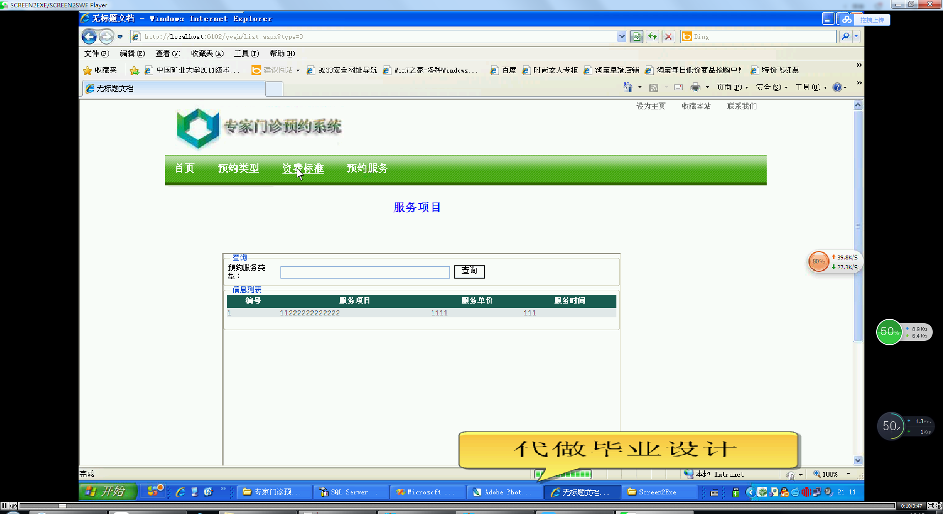This screenshot has width=943, height=514.
Task: Open the 页面(P) command bar dropdown
Action: tap(732, 87)
